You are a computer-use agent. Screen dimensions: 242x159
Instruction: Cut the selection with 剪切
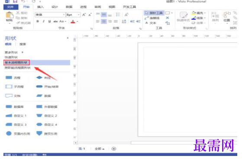(22, 13)
